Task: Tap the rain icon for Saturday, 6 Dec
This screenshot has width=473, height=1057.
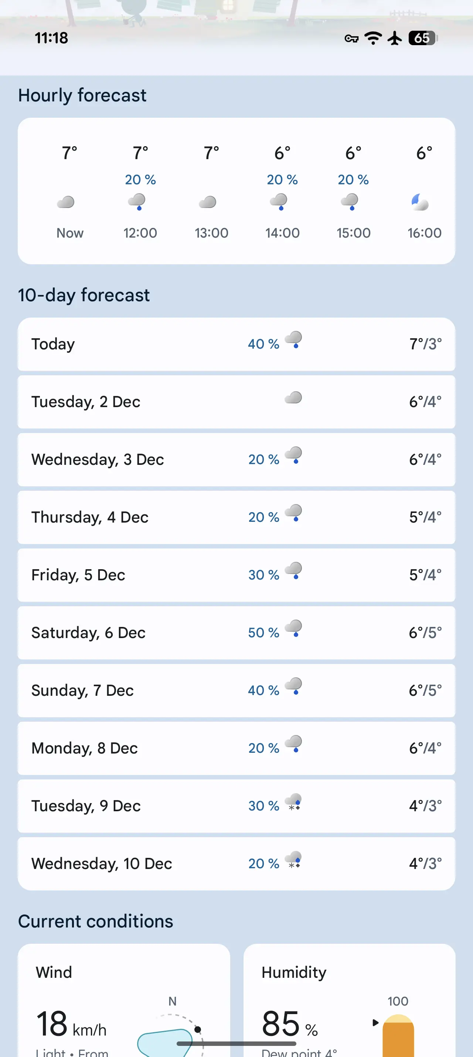Action: pyautogui.click(x=294, y=628)
